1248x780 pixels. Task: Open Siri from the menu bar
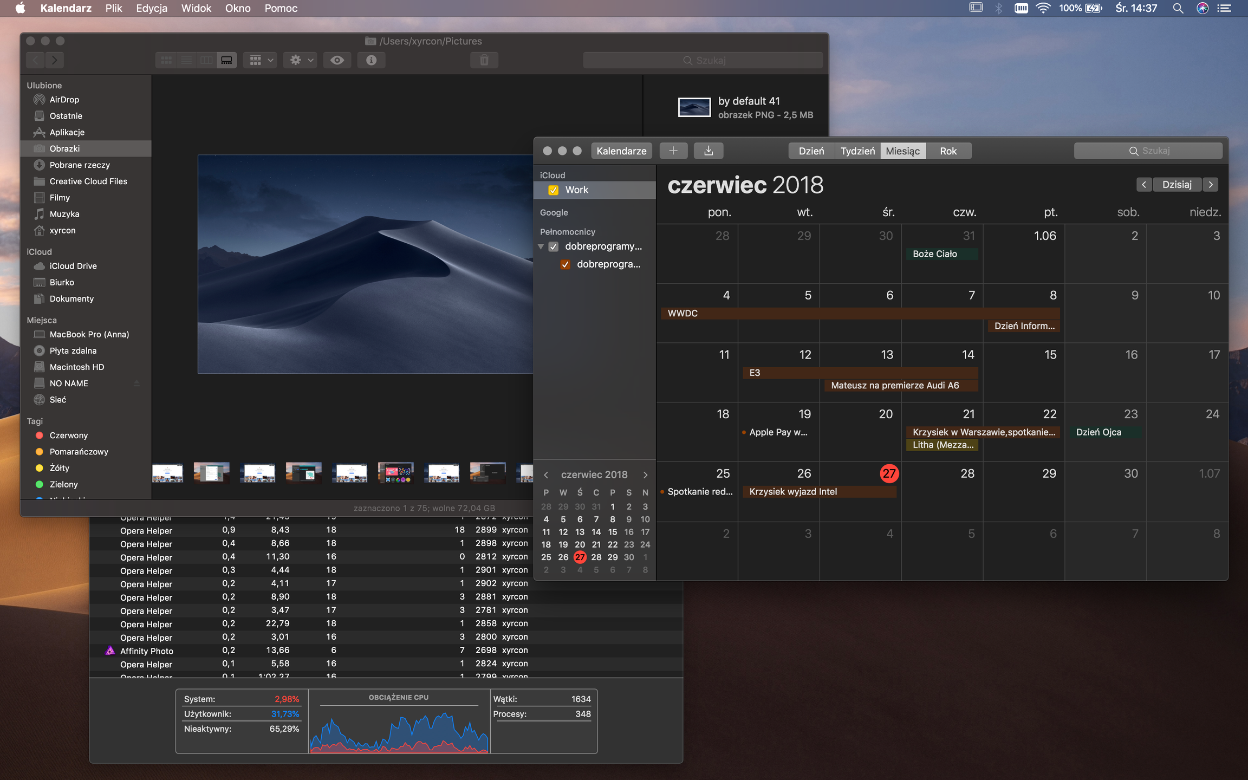point(1202,8)
